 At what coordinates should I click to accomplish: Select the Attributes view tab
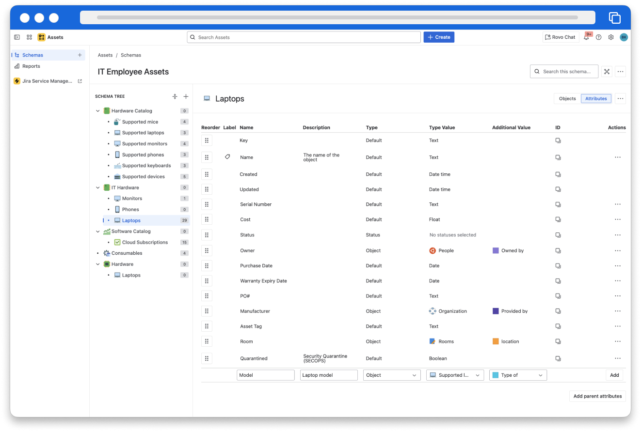[x=596, y=98]
